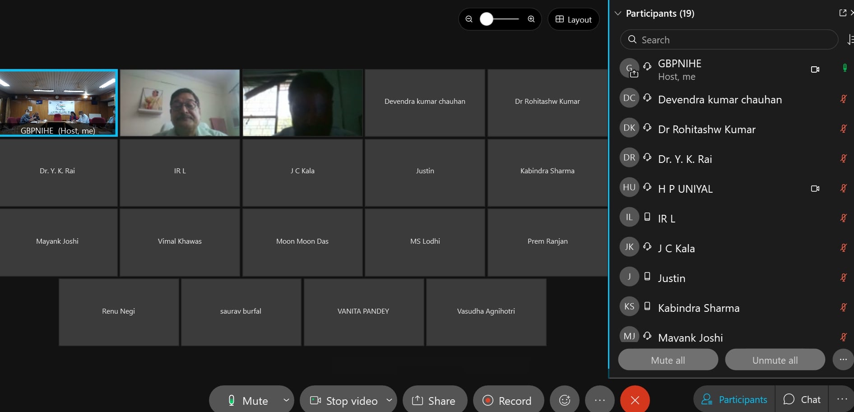The image size is (854, 412).
Task: Click the video grid zoom slider
Action: (x=500, y=19)
